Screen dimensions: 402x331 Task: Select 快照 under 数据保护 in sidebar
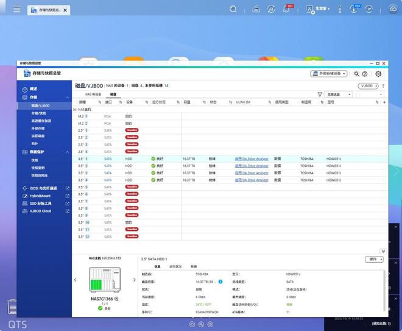coord(35,160)
